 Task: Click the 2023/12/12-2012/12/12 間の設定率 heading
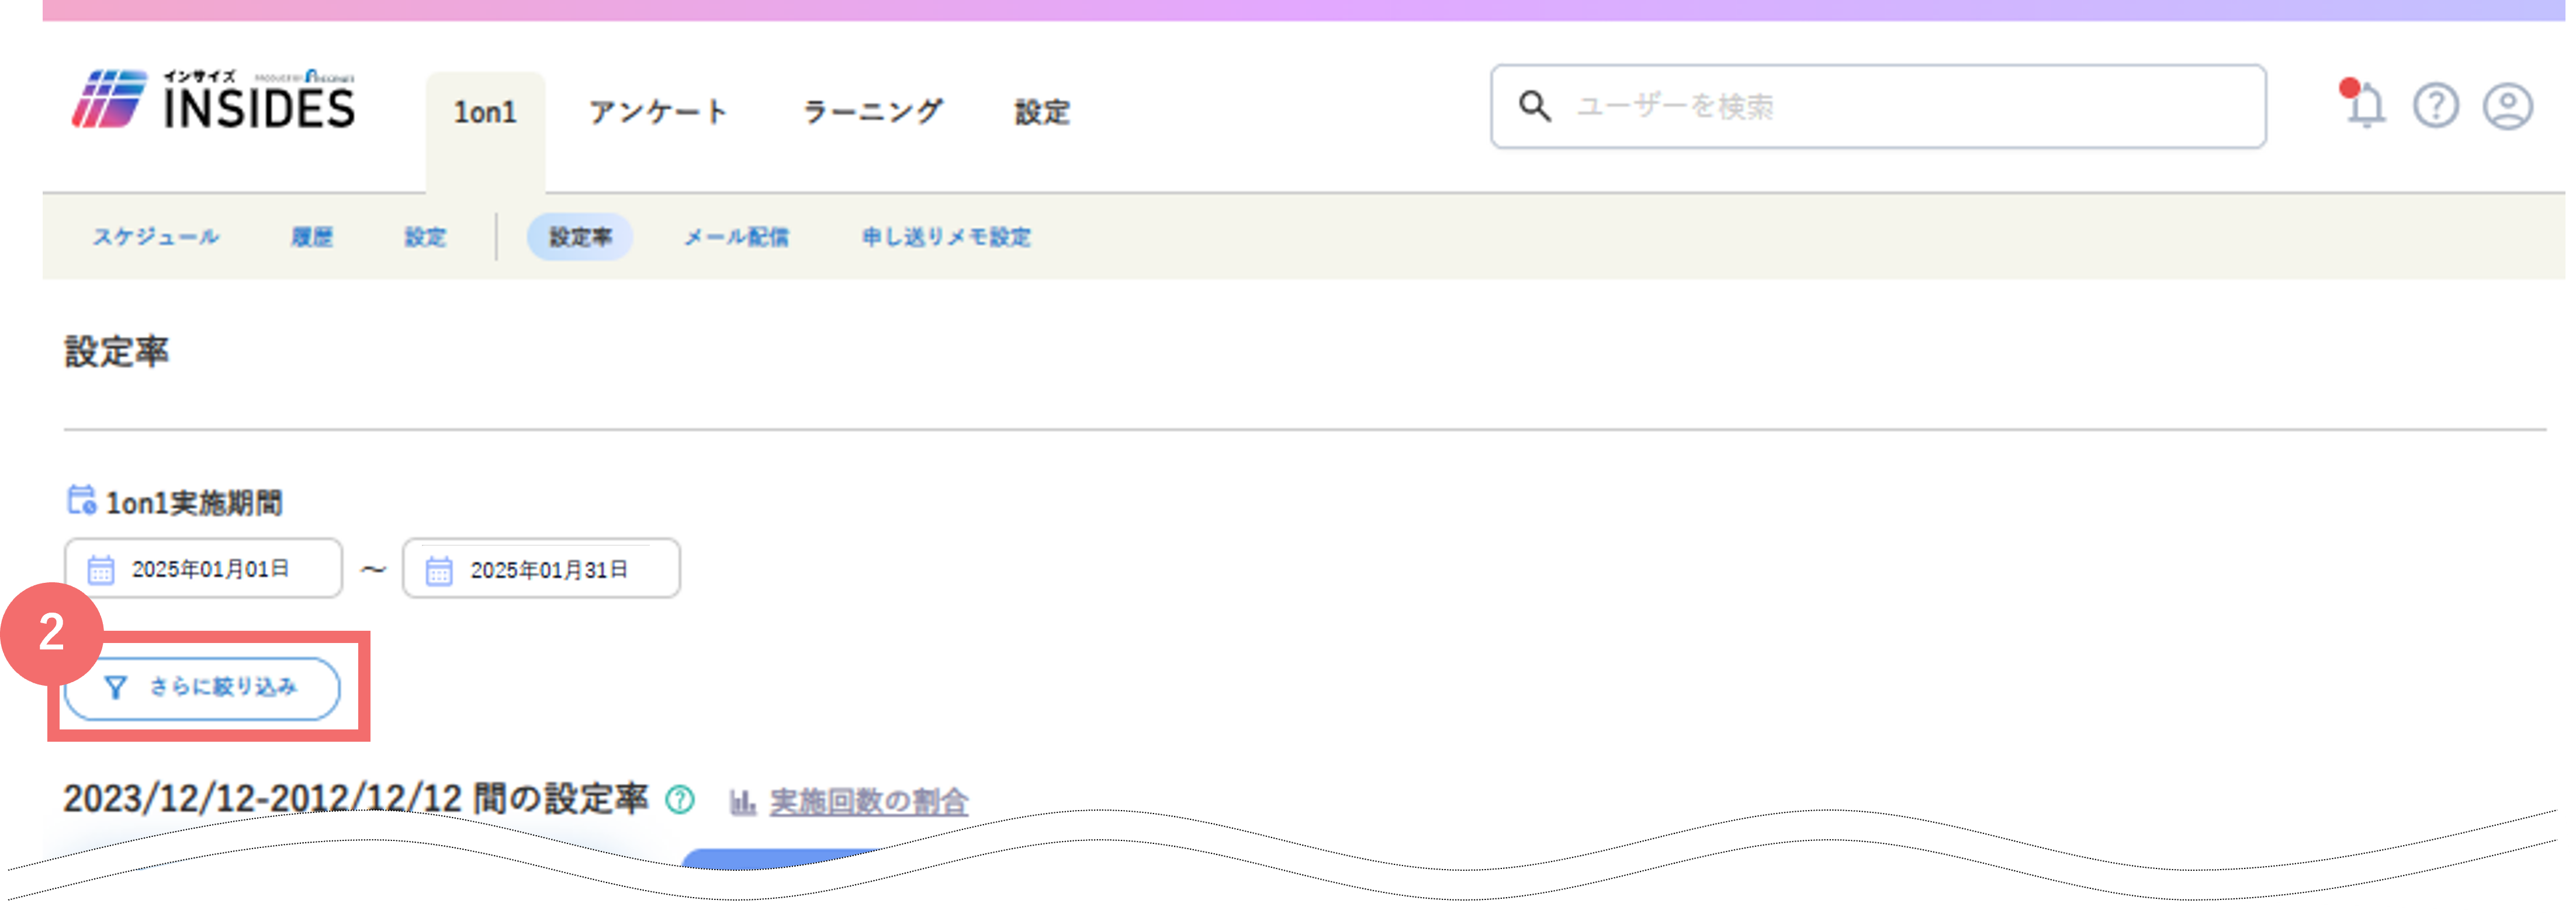point(356,799)
